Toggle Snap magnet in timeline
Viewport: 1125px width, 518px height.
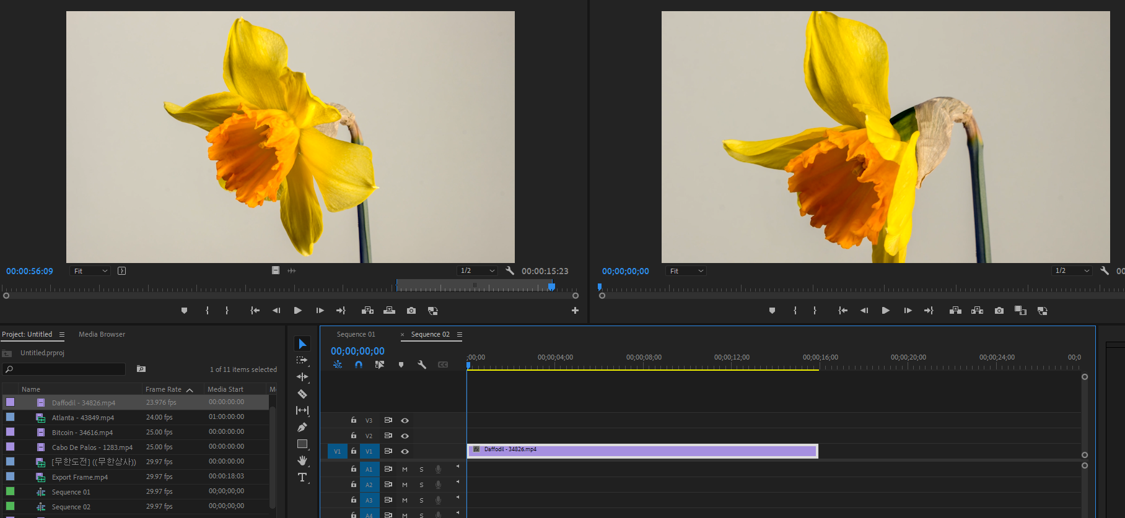coord(359,365)
